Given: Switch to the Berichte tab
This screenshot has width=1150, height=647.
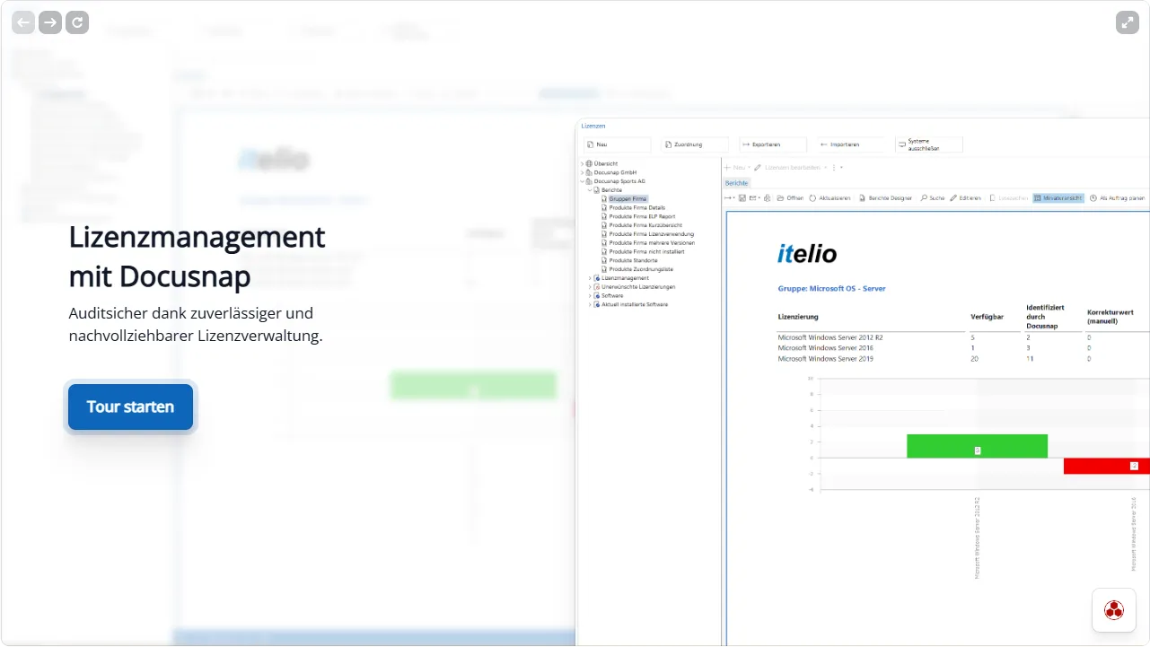Looking at the screenshot, I should tap(736, 183).
